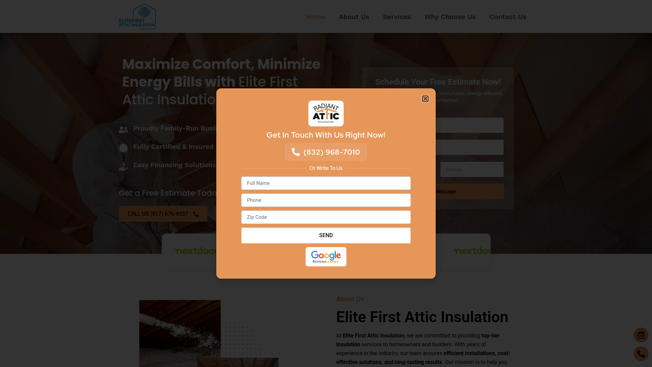Open the Contact Us menu item
The width and height of the screenshot is (652, 367).
[x=508, y=17]
